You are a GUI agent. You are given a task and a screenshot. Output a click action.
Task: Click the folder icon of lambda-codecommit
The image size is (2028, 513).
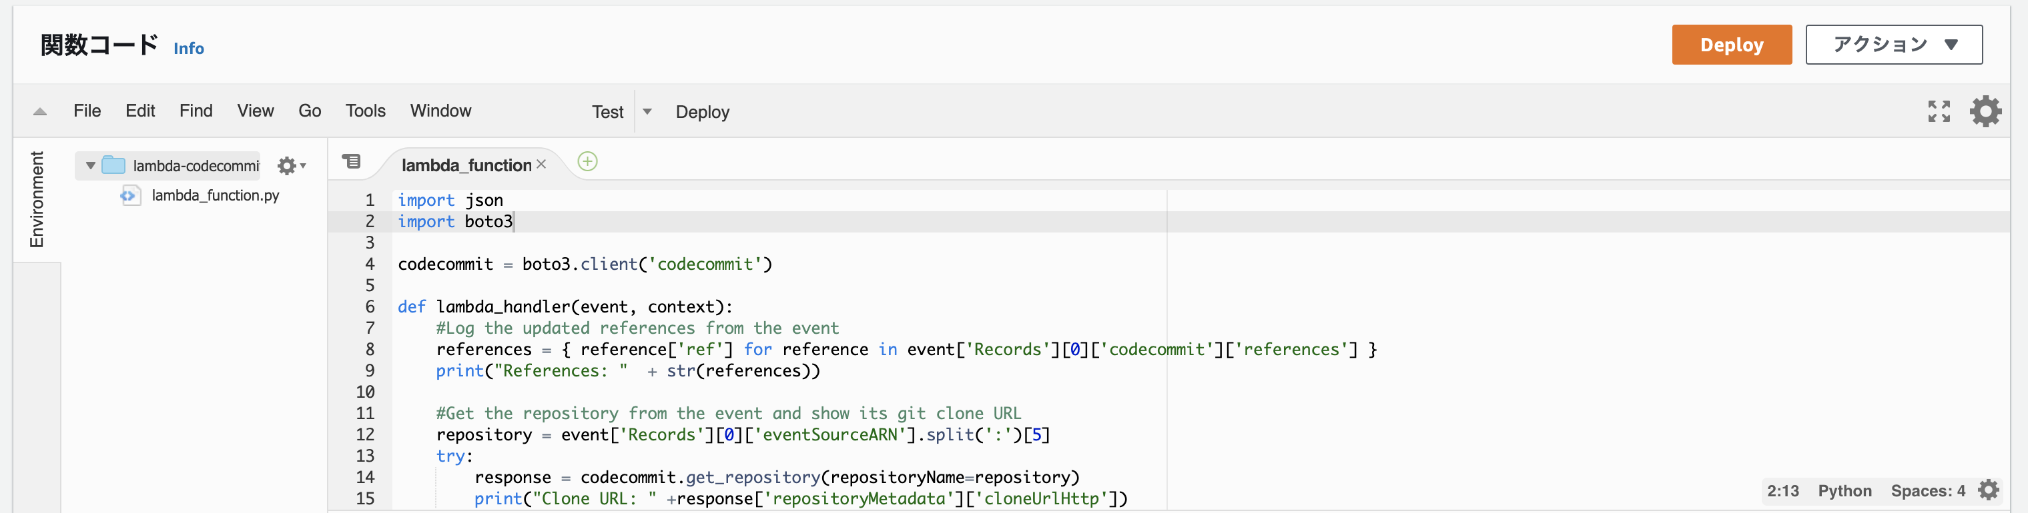coord(114,165)
